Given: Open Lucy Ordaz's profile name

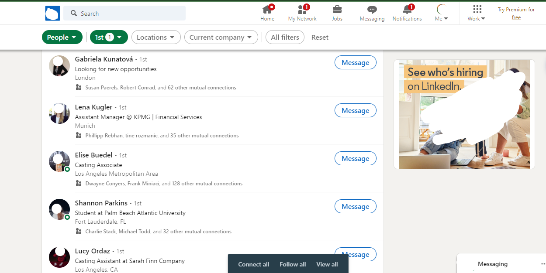Looking at the screenshot, I should click(93, 251).
